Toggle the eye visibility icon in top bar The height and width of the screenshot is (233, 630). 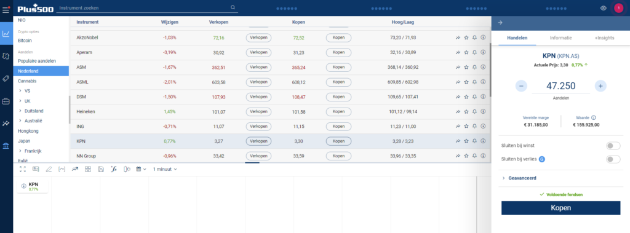pyautogui.click(x=603, y=8)
